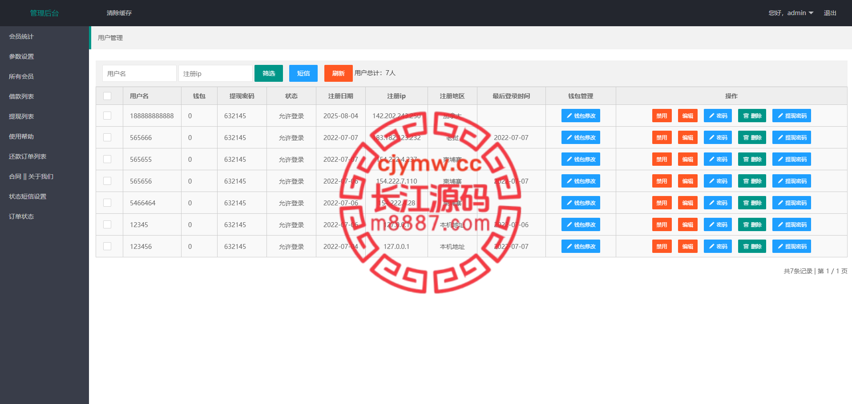This screenshot has width=852, height=404.
Task: Open wallet edit for user 565656
Action: [581, 181]
